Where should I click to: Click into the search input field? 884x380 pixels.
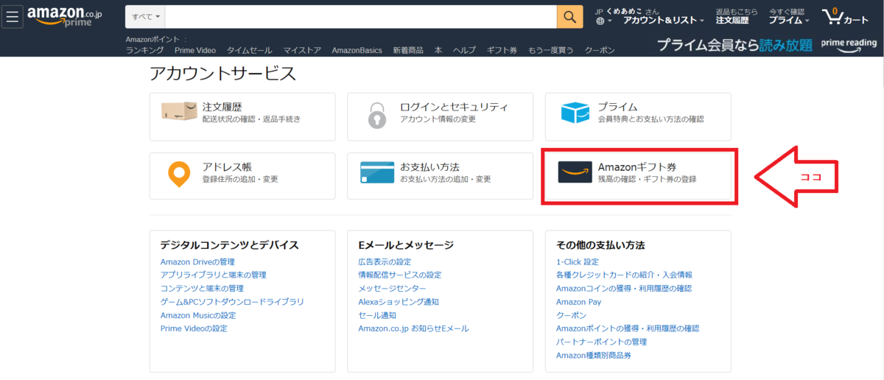tap(361, 16)
